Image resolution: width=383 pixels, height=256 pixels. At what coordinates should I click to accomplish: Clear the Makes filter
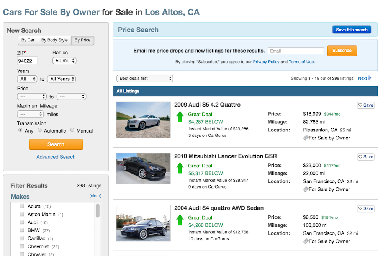point(95,196)
